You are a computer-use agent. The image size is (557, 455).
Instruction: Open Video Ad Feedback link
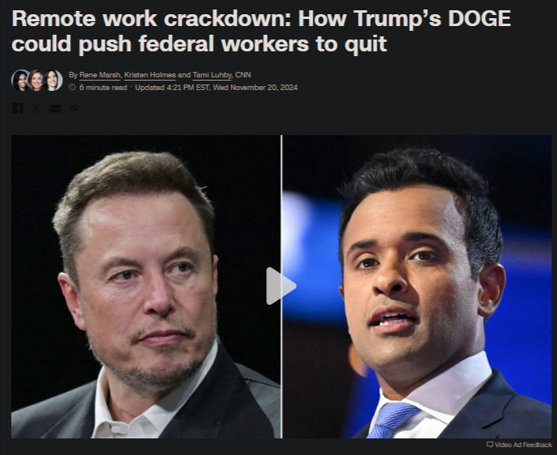[519, 445]
